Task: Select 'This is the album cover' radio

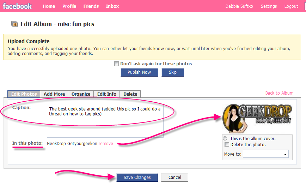Action: pos(225,139)
